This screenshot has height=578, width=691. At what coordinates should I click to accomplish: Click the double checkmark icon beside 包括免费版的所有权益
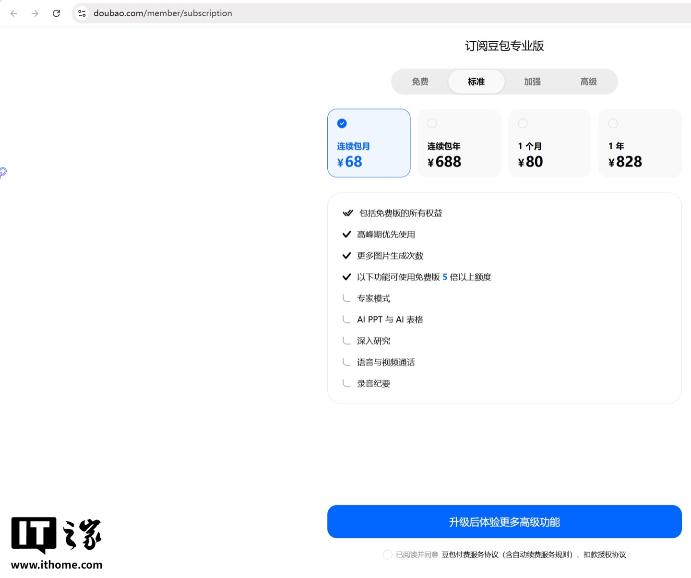(348, 213)
